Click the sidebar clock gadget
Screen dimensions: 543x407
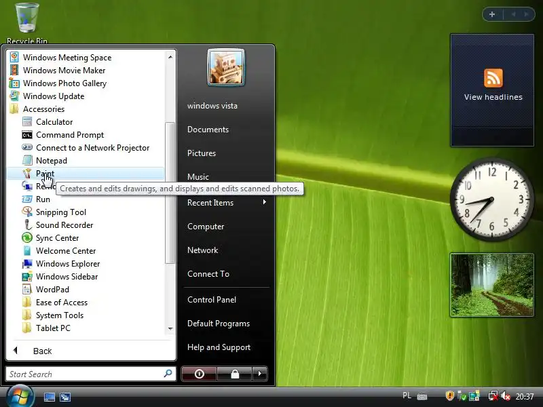[x=491, y=199]
